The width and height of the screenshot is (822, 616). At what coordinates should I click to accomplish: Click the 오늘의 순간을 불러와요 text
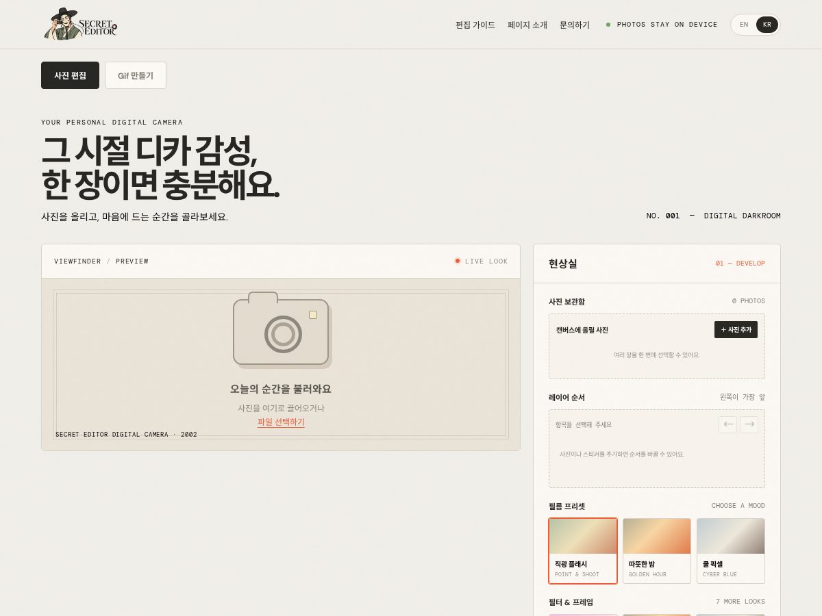click(x=281, y=389)
